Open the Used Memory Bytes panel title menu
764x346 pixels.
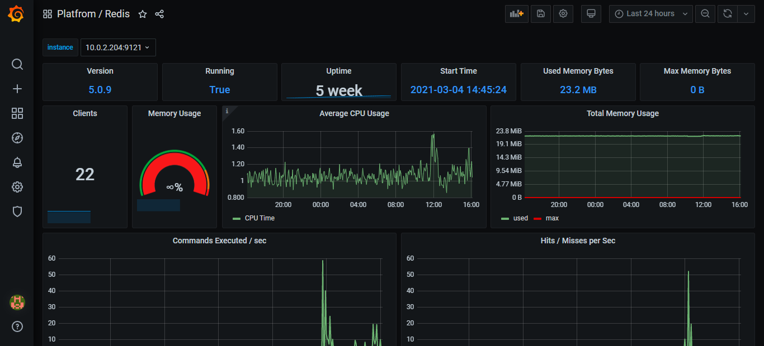pyautogui.click(x=578, y=71)
